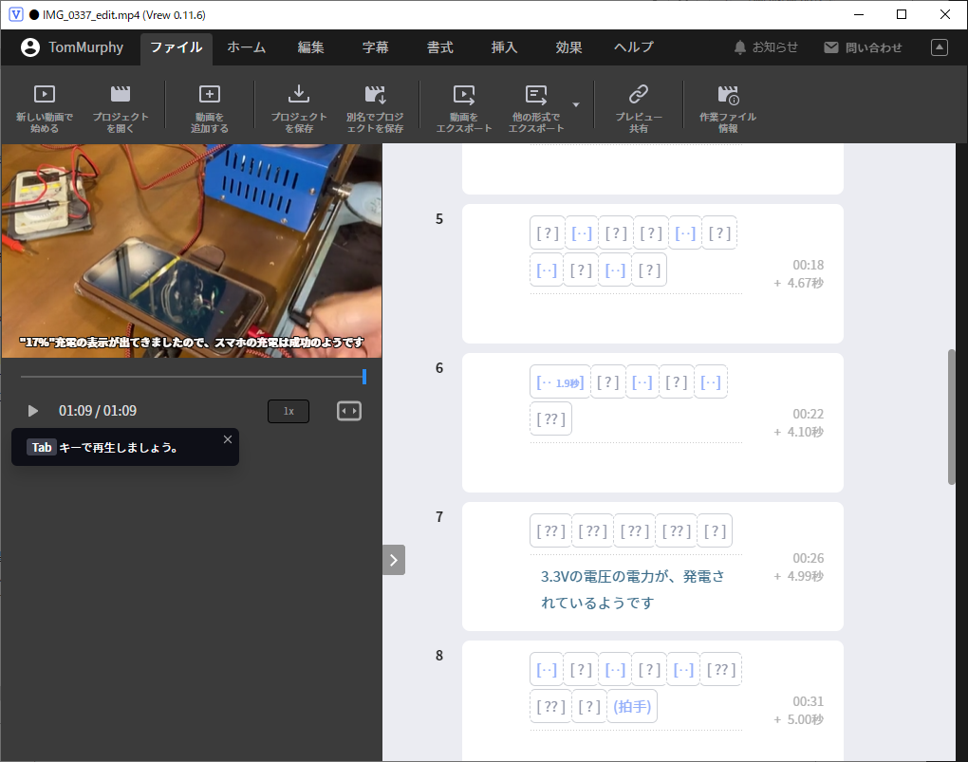
Task: Open the 効果 tab
Action: pos(568,47)
